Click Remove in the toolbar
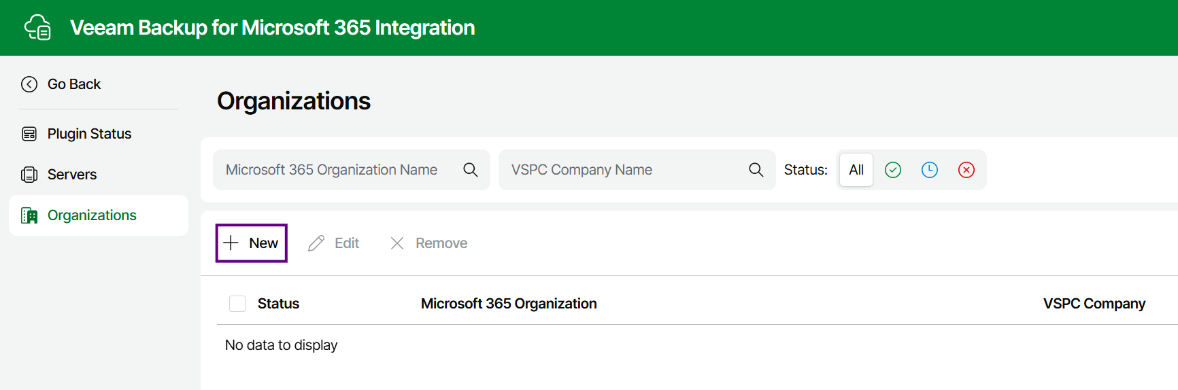1178x390 pixels. 429,243
